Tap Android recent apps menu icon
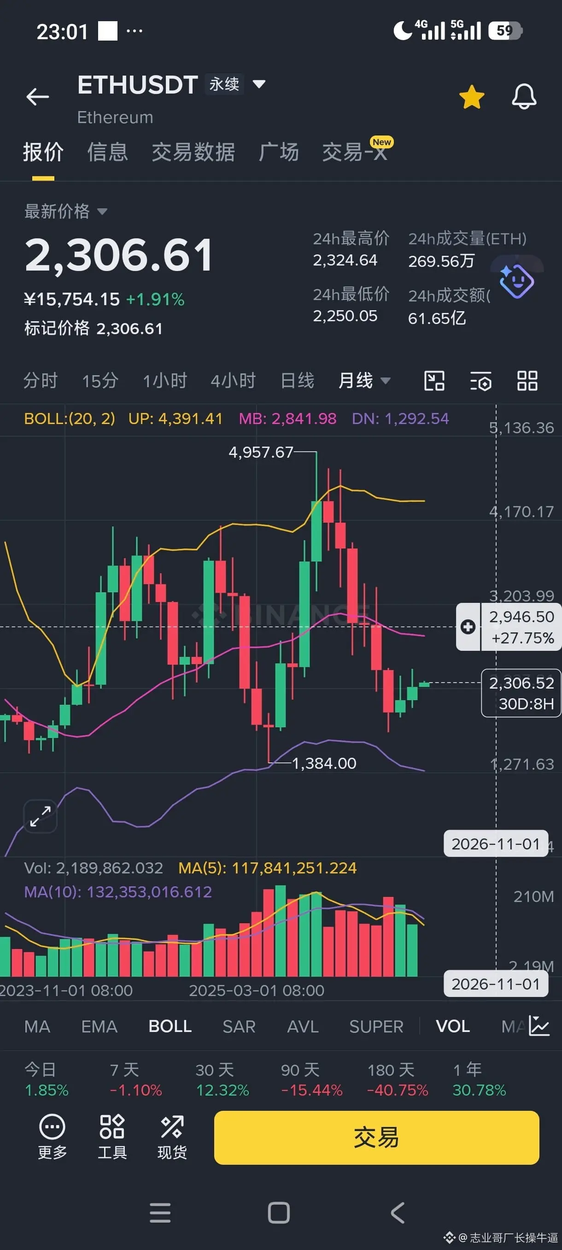 [x=160, y=1213]
